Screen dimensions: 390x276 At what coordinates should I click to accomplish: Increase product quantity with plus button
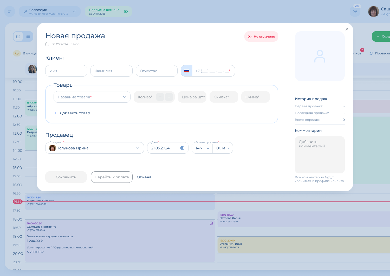(x=169, y=97)
